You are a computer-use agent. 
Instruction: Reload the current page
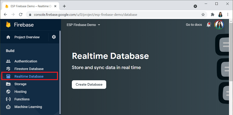click(x=21, y=15)
